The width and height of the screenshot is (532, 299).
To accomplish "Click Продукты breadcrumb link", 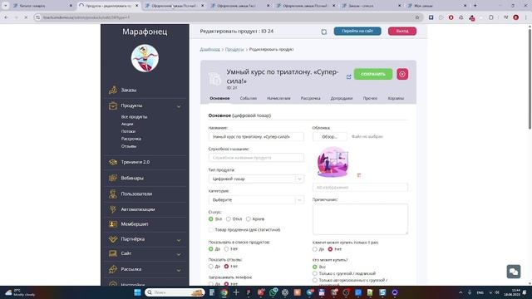I will coord(234,50).
